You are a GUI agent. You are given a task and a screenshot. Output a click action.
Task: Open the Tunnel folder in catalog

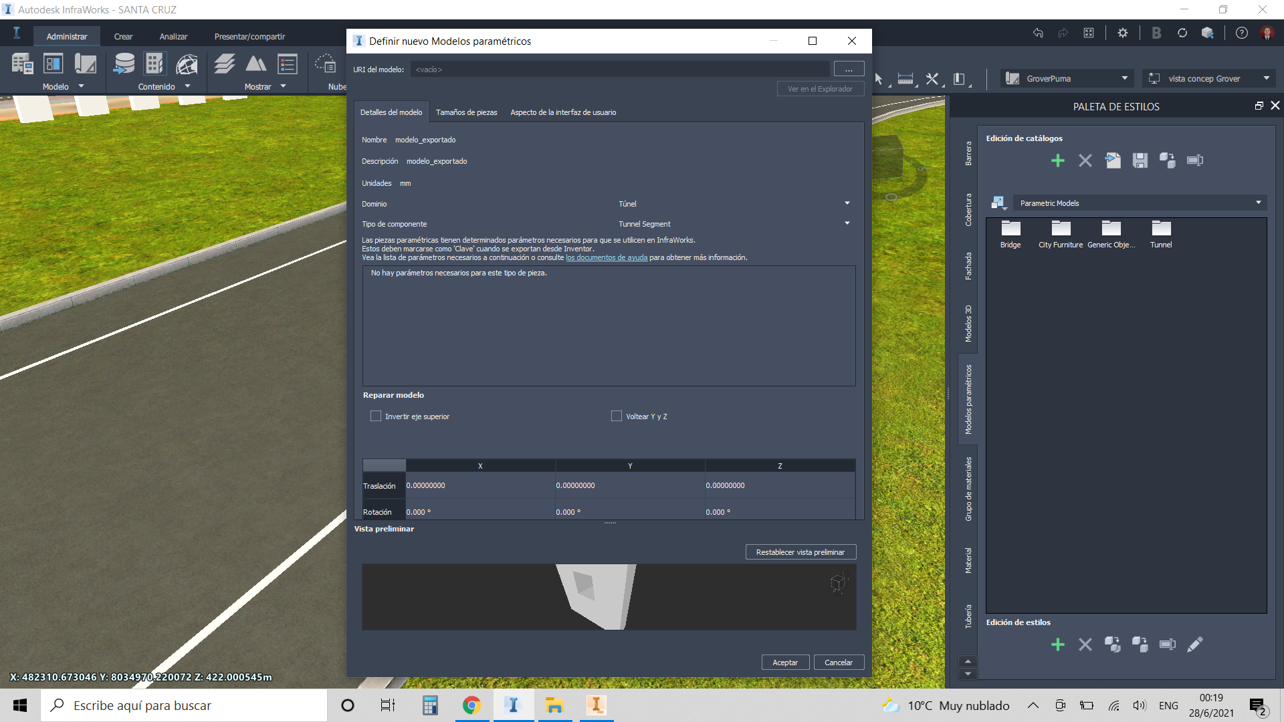tap(1161, 235)
